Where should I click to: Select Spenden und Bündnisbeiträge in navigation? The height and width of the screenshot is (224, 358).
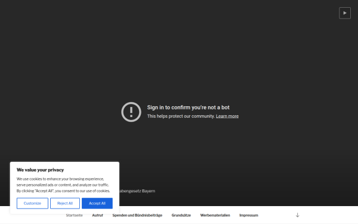click(137, 215)
